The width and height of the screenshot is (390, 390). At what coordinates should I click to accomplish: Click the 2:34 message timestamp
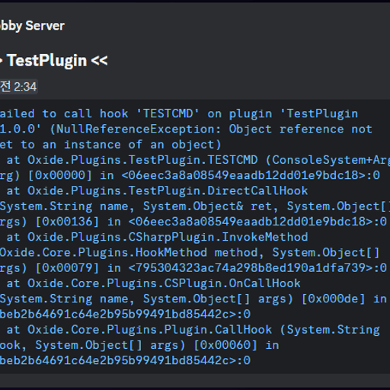point(25,87)
